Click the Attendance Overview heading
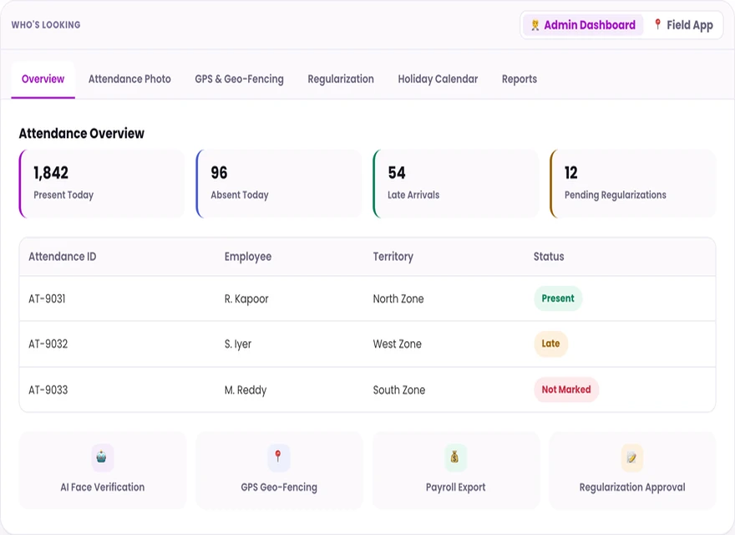The width and height of the screenshot is (735, 535). point(82,133)
